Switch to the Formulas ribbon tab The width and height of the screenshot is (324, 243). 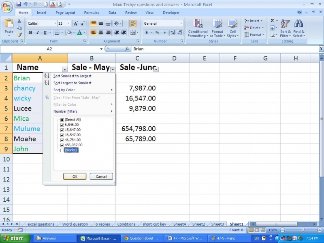point(91,13)
